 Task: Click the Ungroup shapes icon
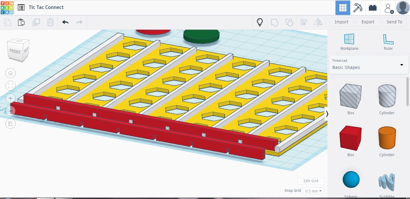click(289, 22)
